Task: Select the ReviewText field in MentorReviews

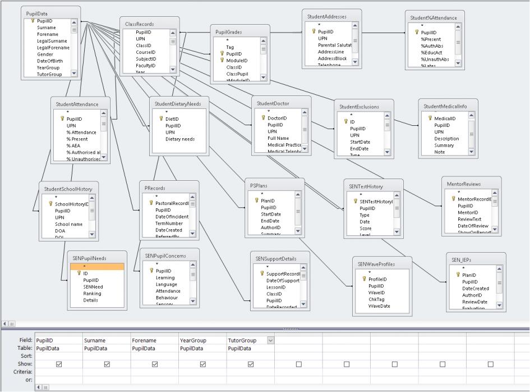Action: (469, 219)
